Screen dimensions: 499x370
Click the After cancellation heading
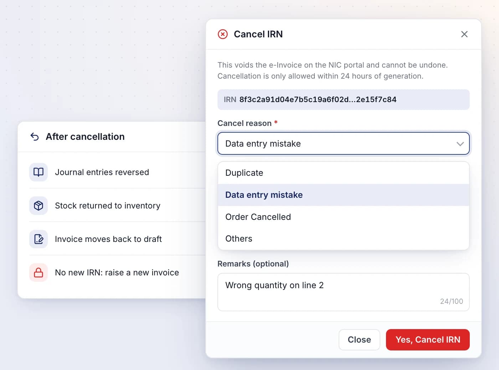(85, 137)
